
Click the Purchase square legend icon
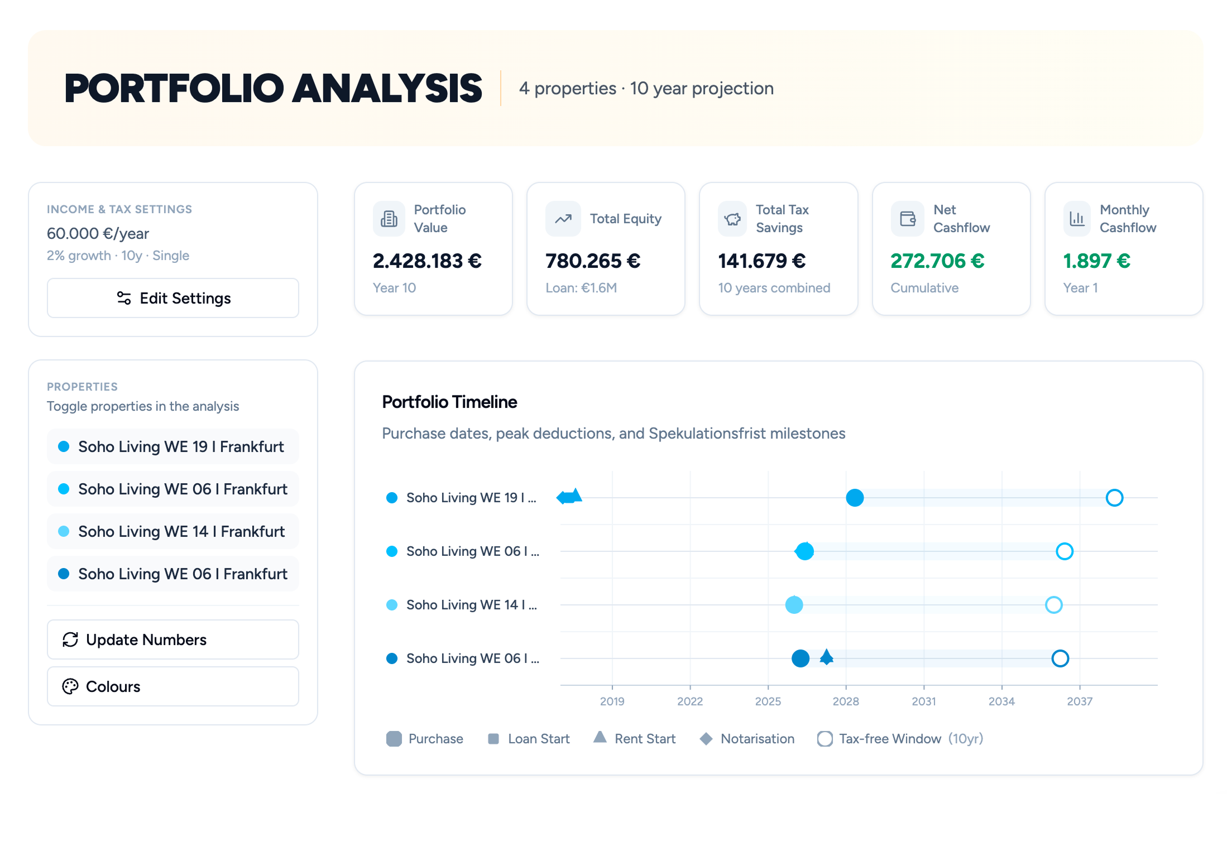click(x=394, y=738)
